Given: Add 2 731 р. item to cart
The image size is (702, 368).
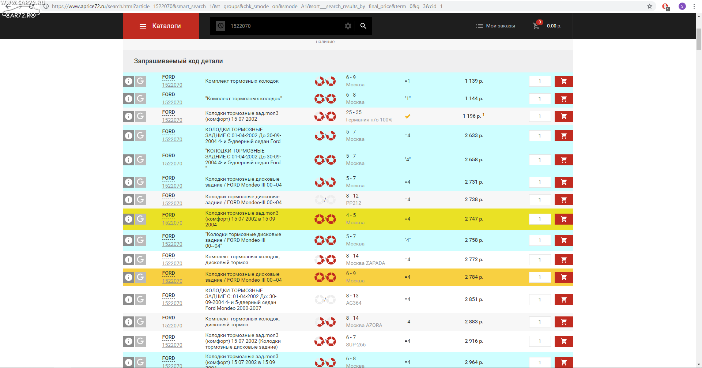Looking at the screenshot, I should [x=563, y=182].
